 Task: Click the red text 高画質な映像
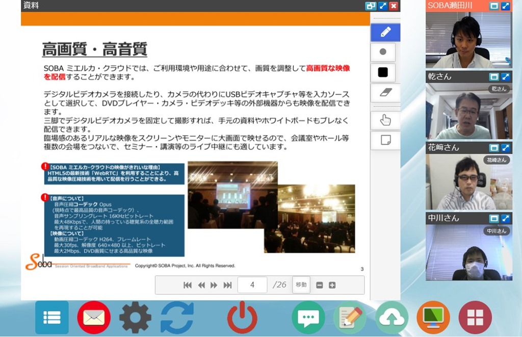328,68
